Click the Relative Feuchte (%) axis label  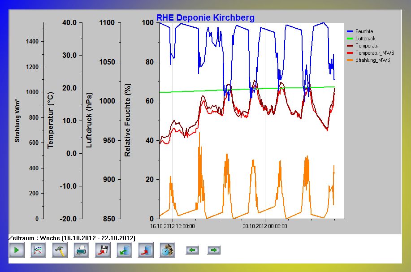(x=128, y=120)
